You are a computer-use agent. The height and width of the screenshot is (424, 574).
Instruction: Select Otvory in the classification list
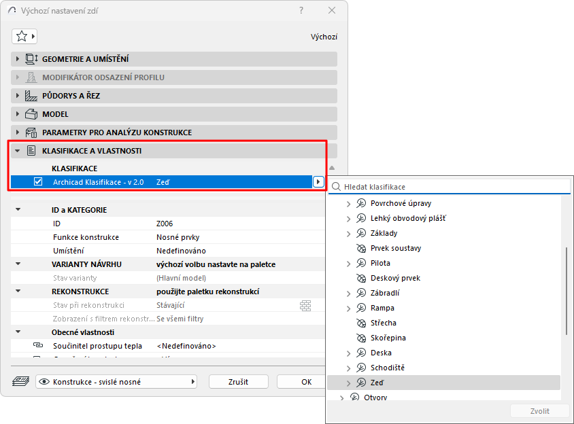click(x=375, y=397)
